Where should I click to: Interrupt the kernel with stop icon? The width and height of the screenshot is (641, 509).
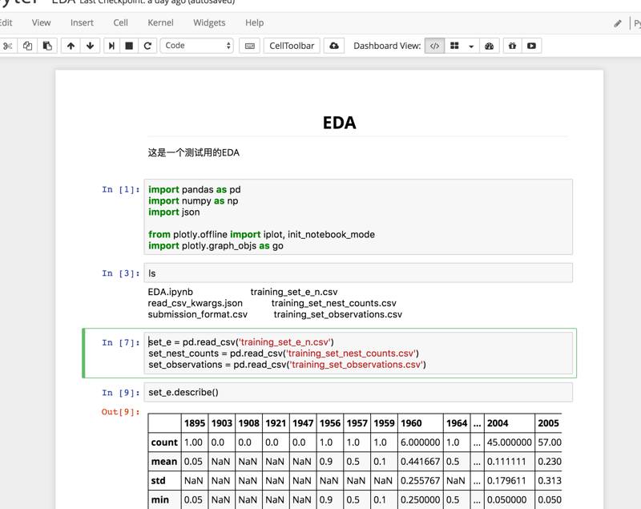pos(129,46)
